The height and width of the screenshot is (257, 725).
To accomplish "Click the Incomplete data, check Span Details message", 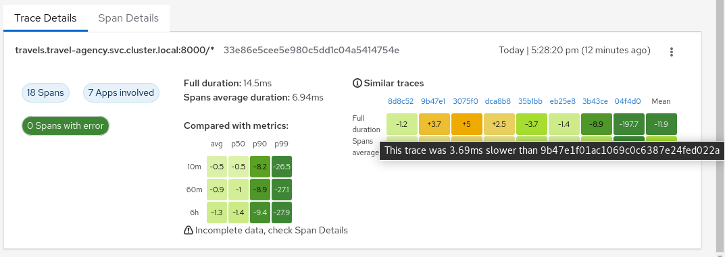I will coord(271,230).
